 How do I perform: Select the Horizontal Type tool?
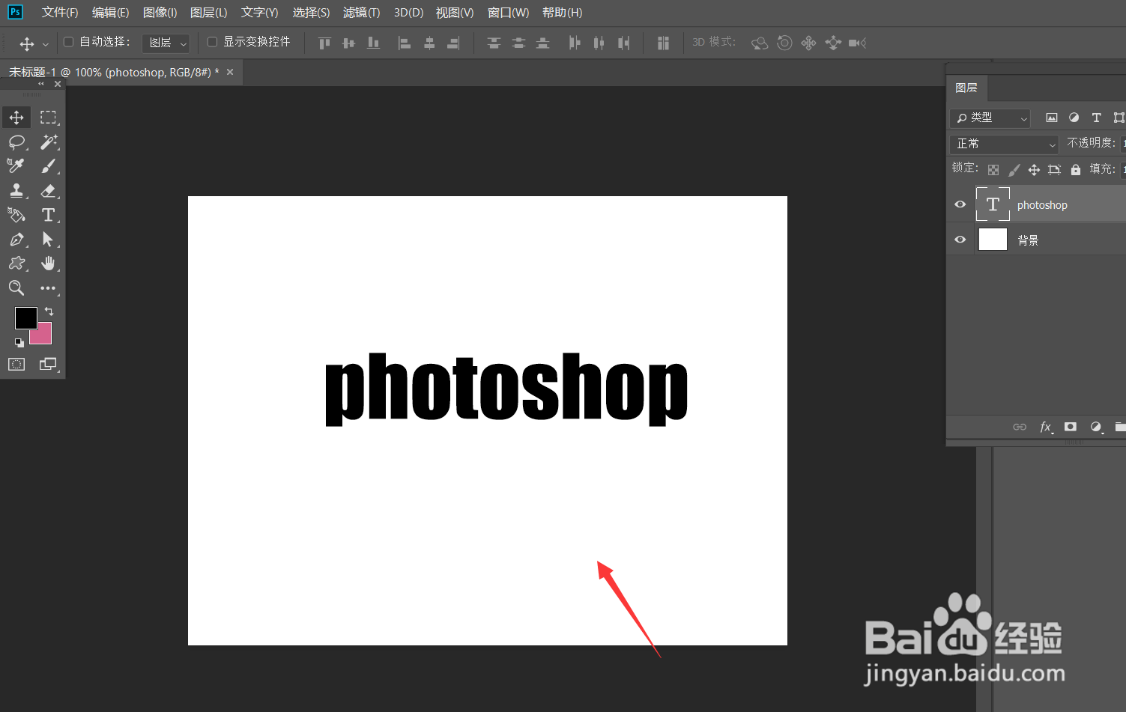coord(48,215)
